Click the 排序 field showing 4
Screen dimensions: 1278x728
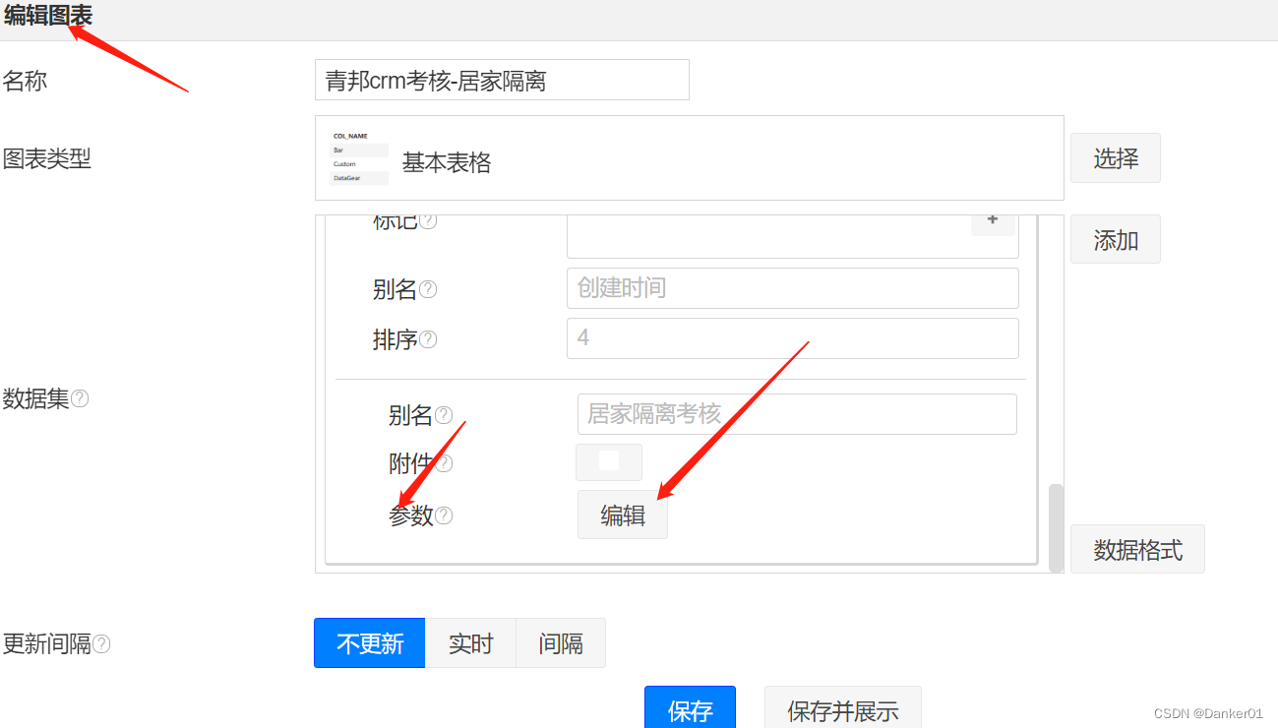[x=793, y=338]
